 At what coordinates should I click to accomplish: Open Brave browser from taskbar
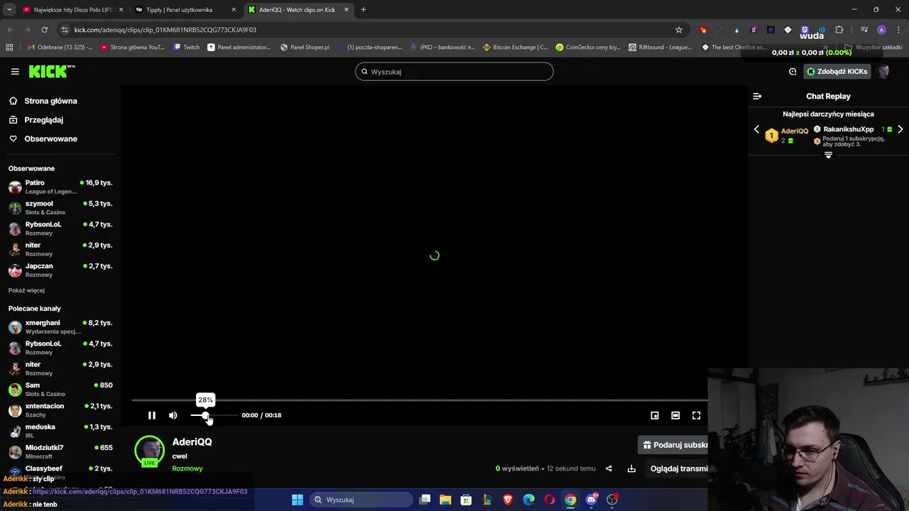[x=508, y=500]
